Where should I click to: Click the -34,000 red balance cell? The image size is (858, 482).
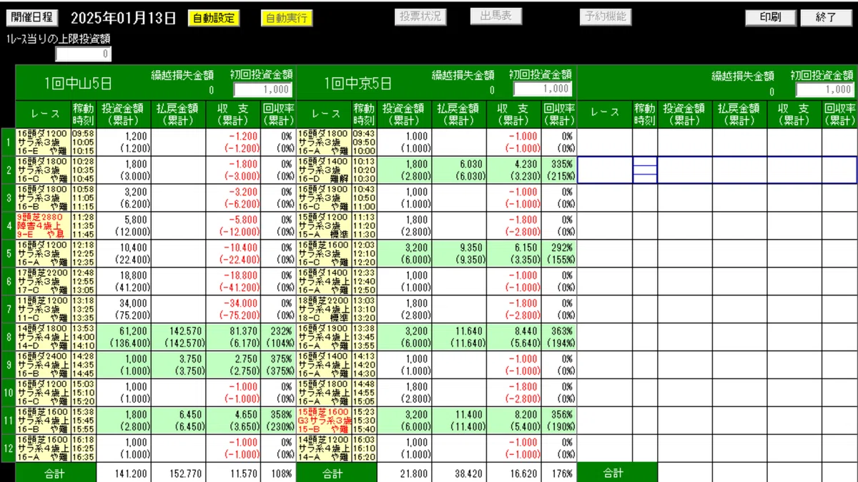click(x=233, y=310)
